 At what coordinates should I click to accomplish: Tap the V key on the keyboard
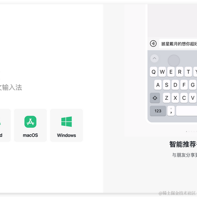tap(193, 98)
